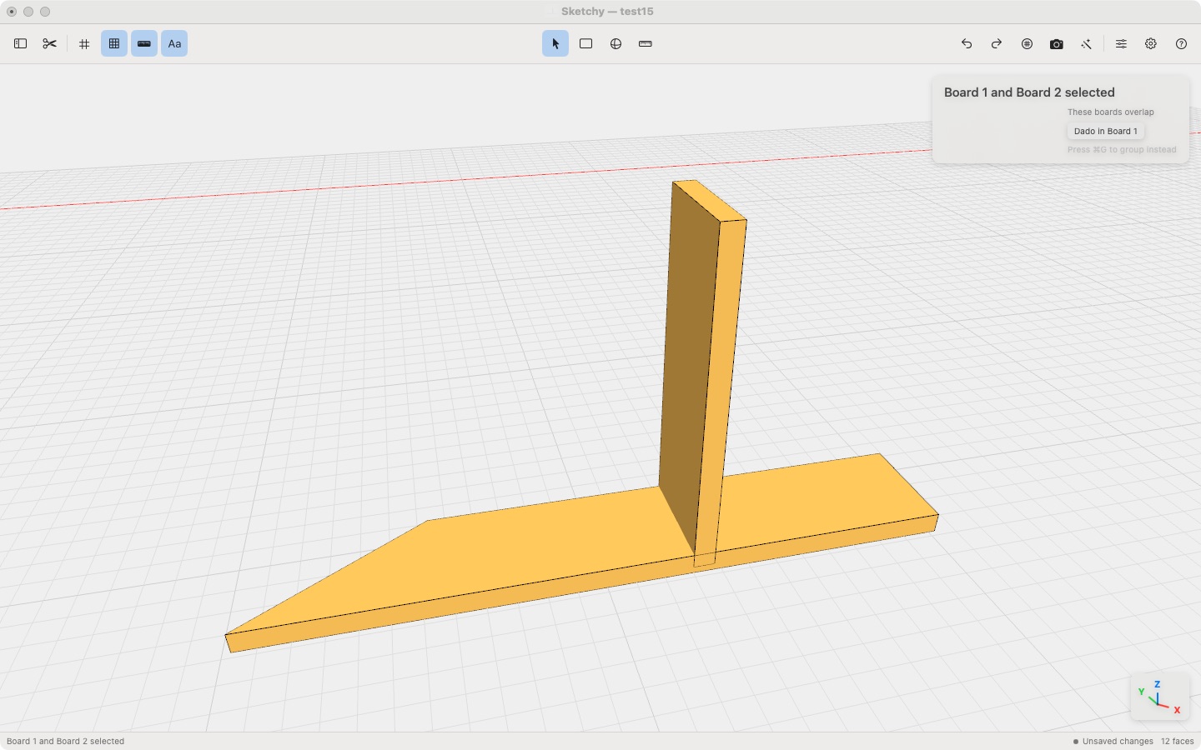Toggle the grid display button
This screenshot has width=1201, height=750.
pos(114,44)
